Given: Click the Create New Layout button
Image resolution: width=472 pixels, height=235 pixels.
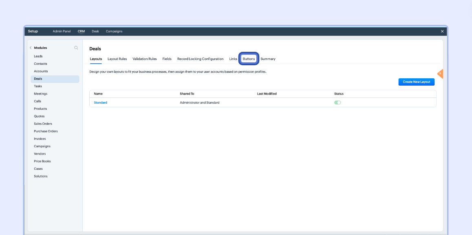Looking at the screenshot, I should pos(416,82).
